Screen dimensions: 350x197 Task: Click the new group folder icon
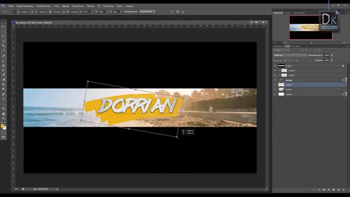click(x=334, y=190)
